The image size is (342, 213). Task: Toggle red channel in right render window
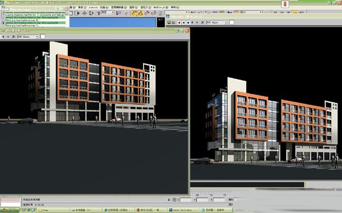179,23
